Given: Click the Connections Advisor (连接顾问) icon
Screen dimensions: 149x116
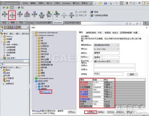Looking at the screenshot, I should tap(34, 14).
